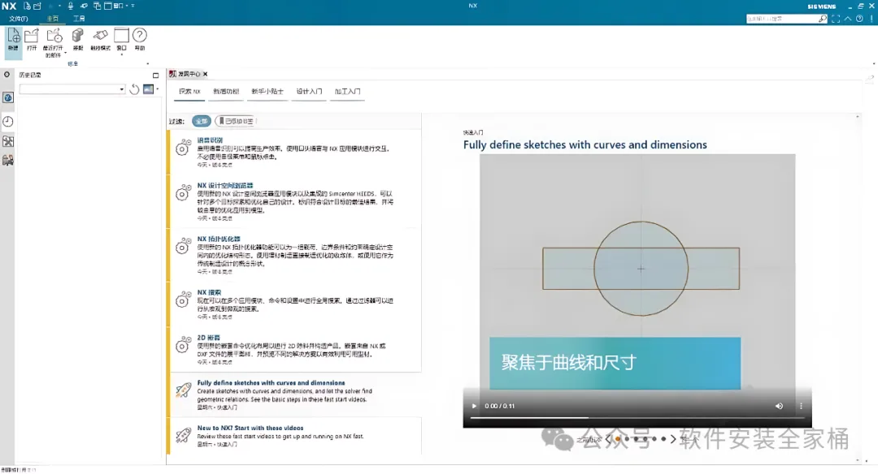The height and width of the screenshot is (474, 878).
Task: Expand the recently opened parts dropdown arrow
Action: point(66,53)
